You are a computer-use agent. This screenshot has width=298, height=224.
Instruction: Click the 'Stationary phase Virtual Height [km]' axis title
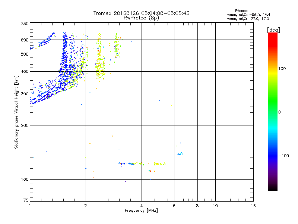click(16, 112)
